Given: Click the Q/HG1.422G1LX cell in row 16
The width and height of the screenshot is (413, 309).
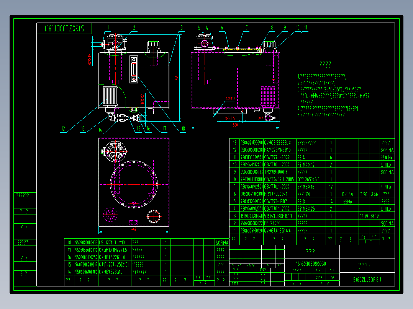Looking at the screenshot, I should [x=112, y=257].
